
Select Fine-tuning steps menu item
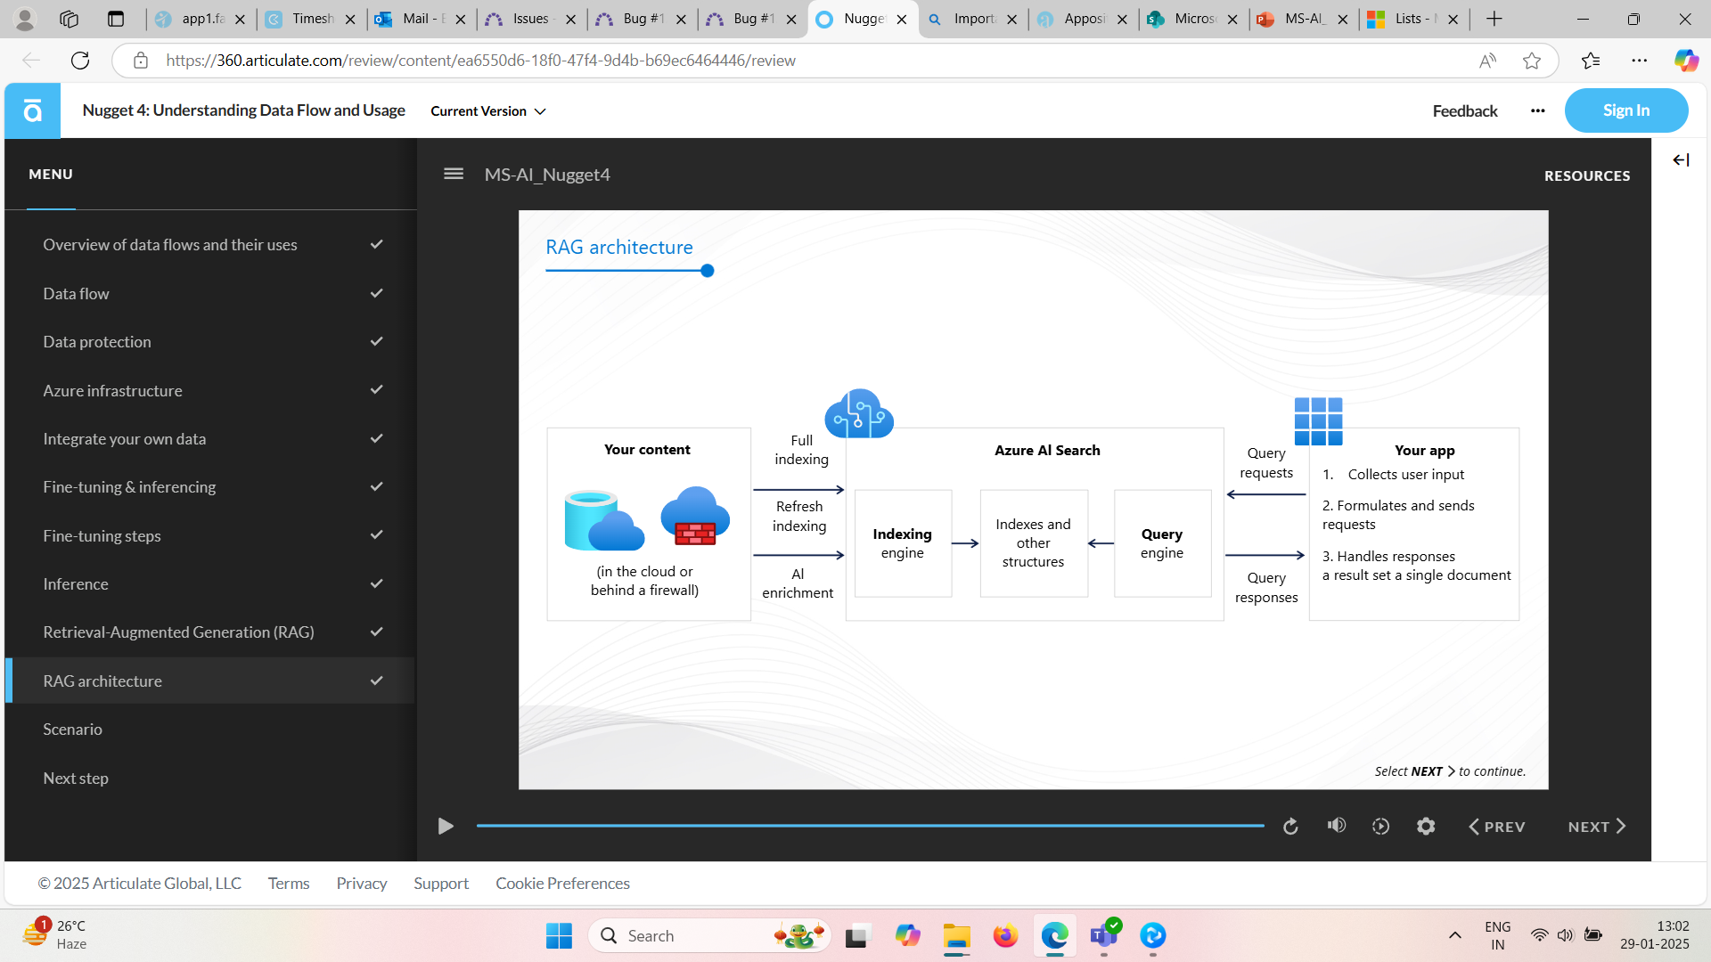tap(209, 536)
